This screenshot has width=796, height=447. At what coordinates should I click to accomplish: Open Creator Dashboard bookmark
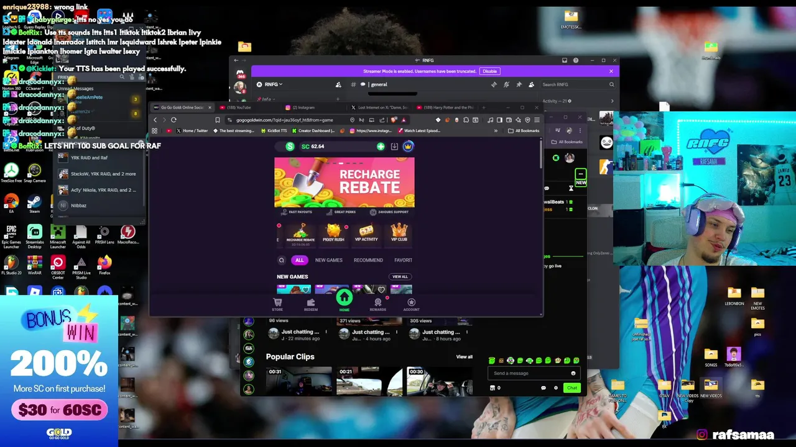[x=313, y=131]
